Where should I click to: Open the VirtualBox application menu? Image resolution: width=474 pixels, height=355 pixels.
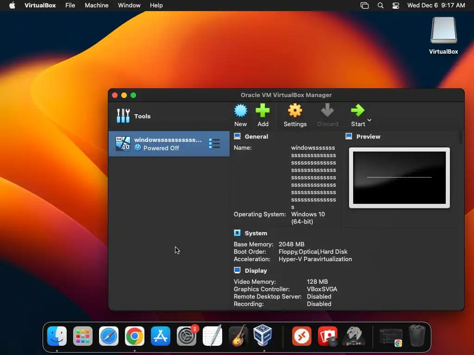[x=40, y=6]
